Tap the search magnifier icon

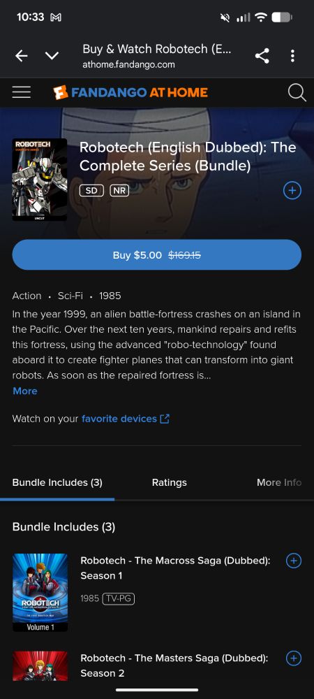pyautogui.click(x=297, y=92)
